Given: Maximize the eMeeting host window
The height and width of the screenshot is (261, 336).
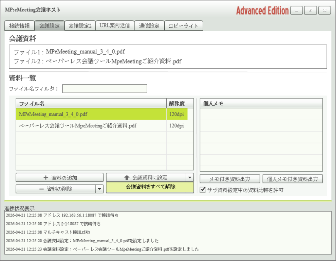Looking at the screenshot, I should (310, 11).
